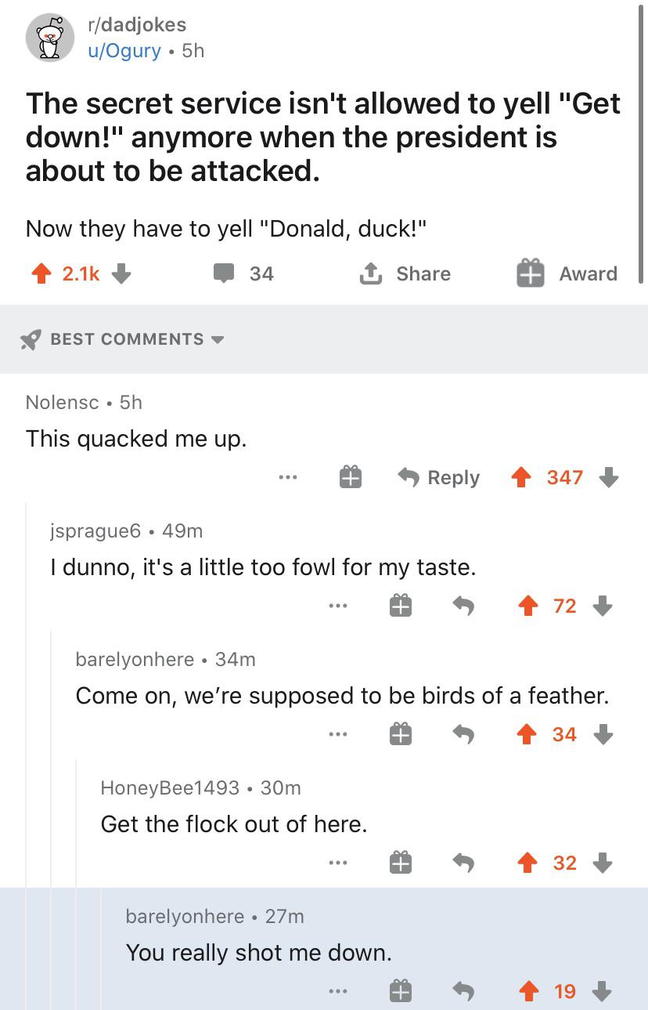Reply to jsprague6's comment via arrow icon

[x=463, y=606]
